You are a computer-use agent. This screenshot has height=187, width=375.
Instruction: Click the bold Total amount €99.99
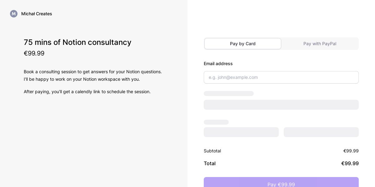(x=350, y=163)
